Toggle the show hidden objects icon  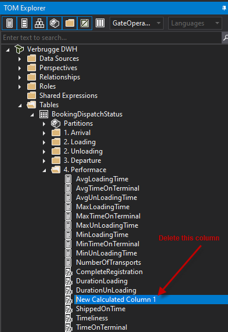85,23
